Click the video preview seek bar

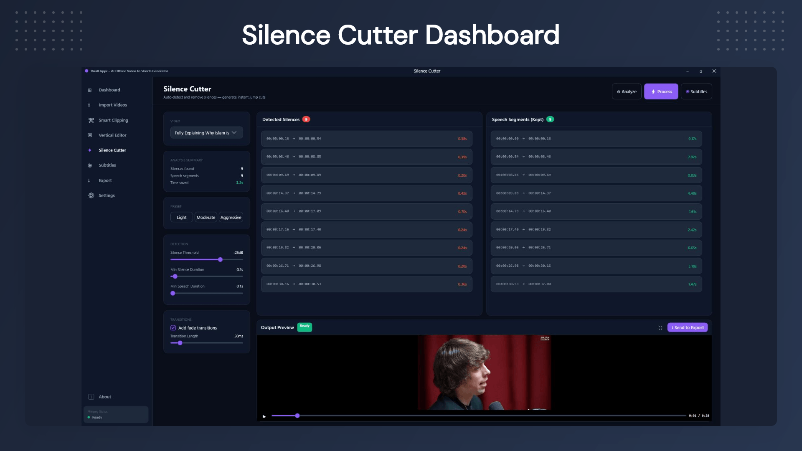479,416
